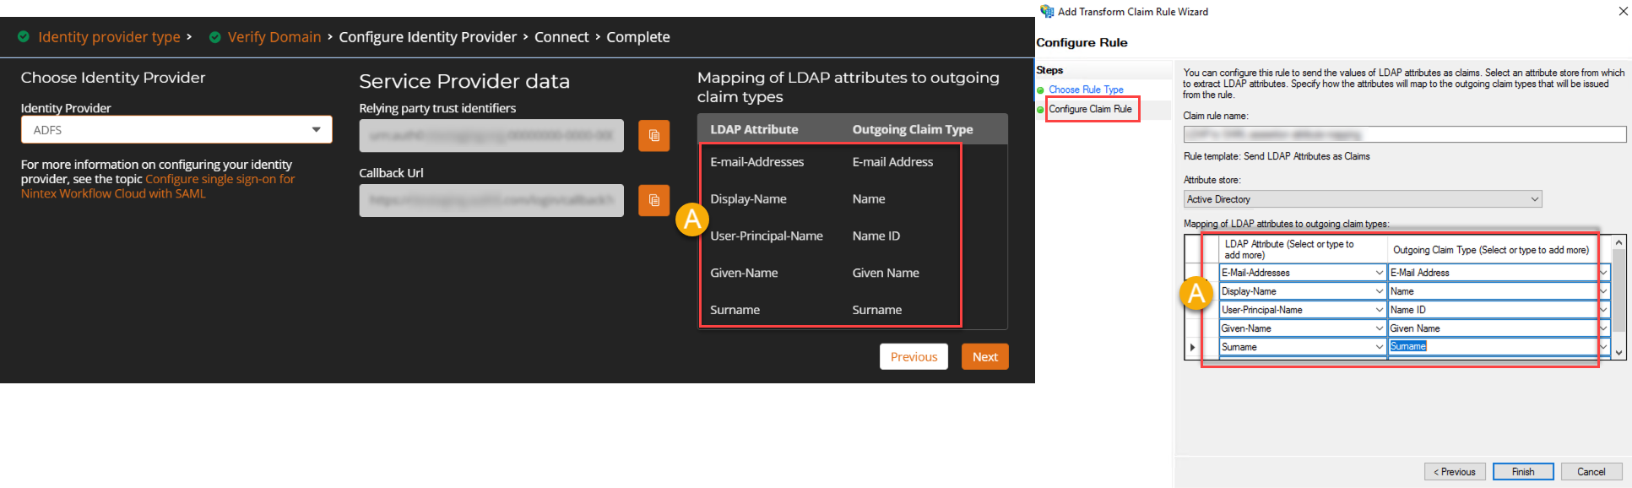Image resolution: width=1632 pixels, height=488 pixels.
Task: Click the wizard window icon in title bar
Action: (1047, 11)
